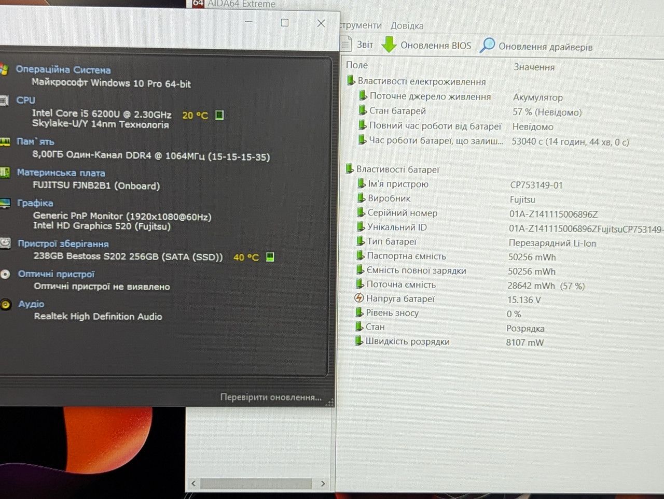
Task: Click battery icon beside Рівень зносу
Action: click(359, 312)
